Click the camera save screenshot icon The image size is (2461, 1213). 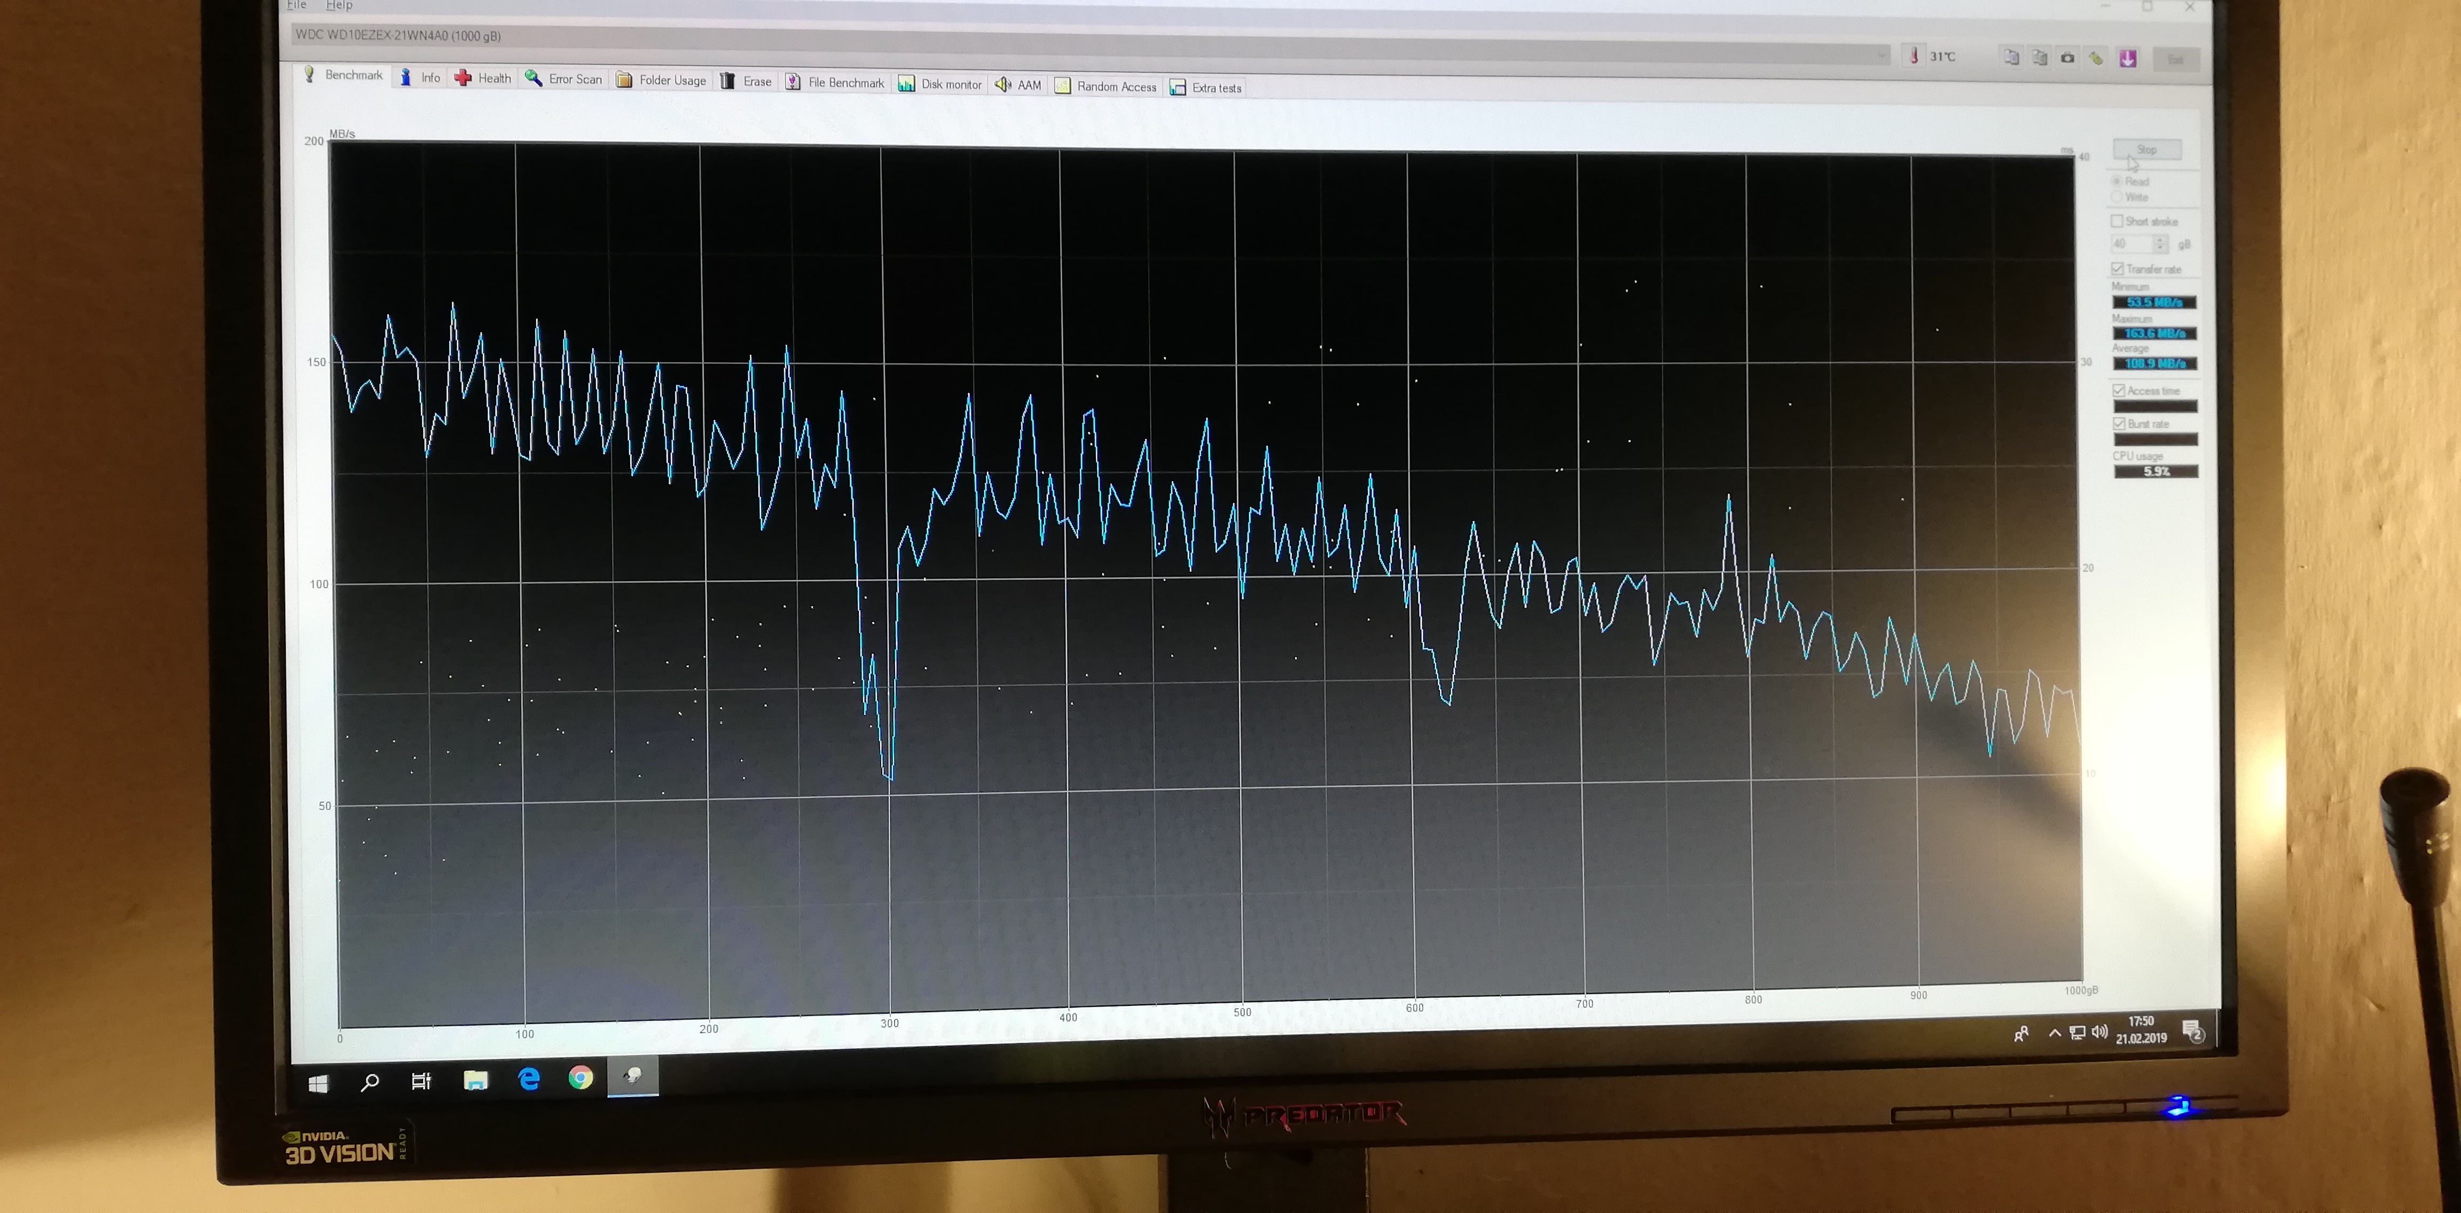pyautogui.click(x=2067, y=58)
